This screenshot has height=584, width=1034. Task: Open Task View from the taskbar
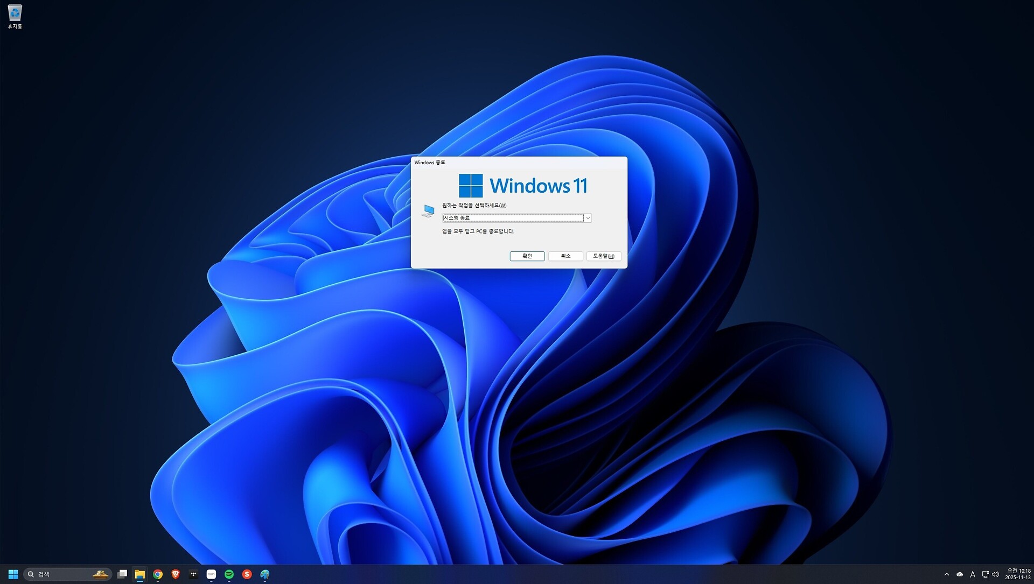coord(122,574)
